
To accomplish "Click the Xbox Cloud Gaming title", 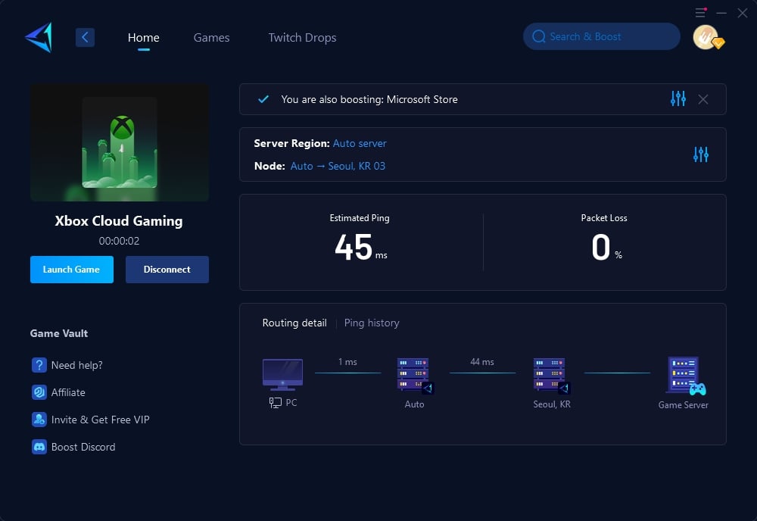I will pyautogui.click(x=119, y=220).
